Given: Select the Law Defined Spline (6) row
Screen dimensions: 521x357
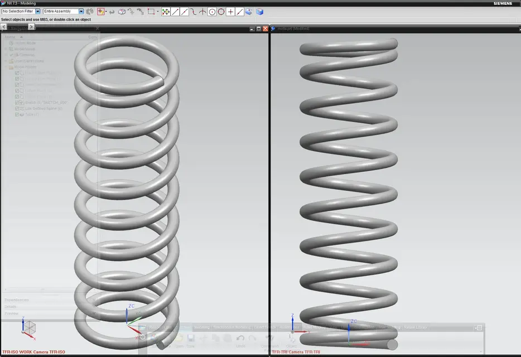Looking at the screenshot, I should (44, 109).
